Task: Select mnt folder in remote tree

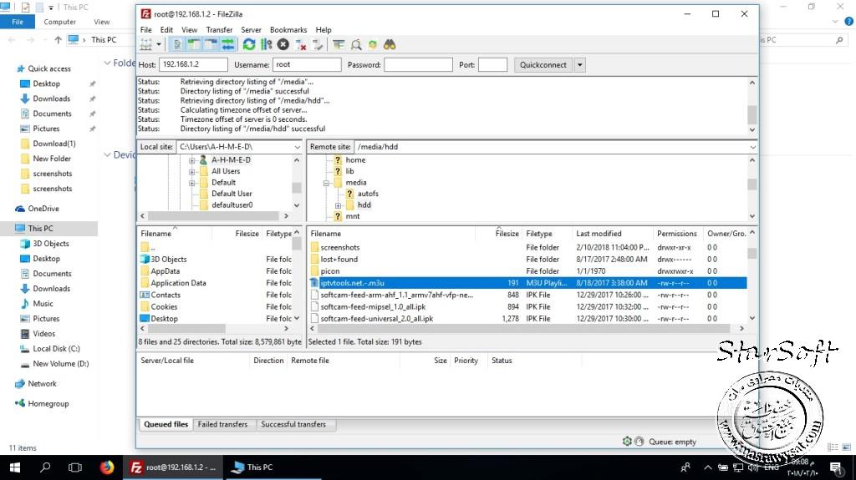Action: (x=353, y=216)
